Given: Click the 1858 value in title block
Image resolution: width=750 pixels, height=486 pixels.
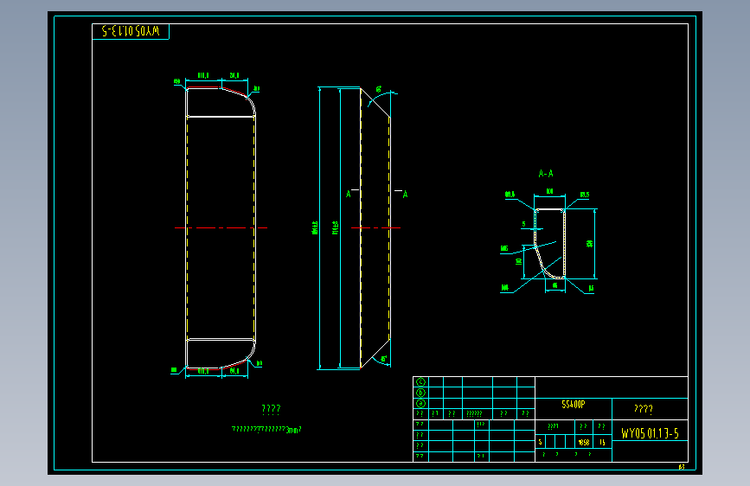Looking at the screenshot, I should [x=584, y=443].
